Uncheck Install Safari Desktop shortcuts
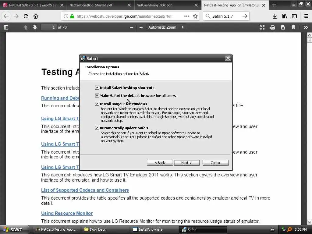The height and width of the screenshot is (234, 312). (x=97, y=87)
